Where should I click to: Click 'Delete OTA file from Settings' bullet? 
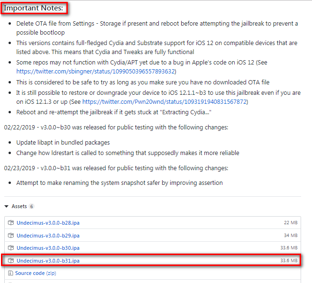point(157,28)
